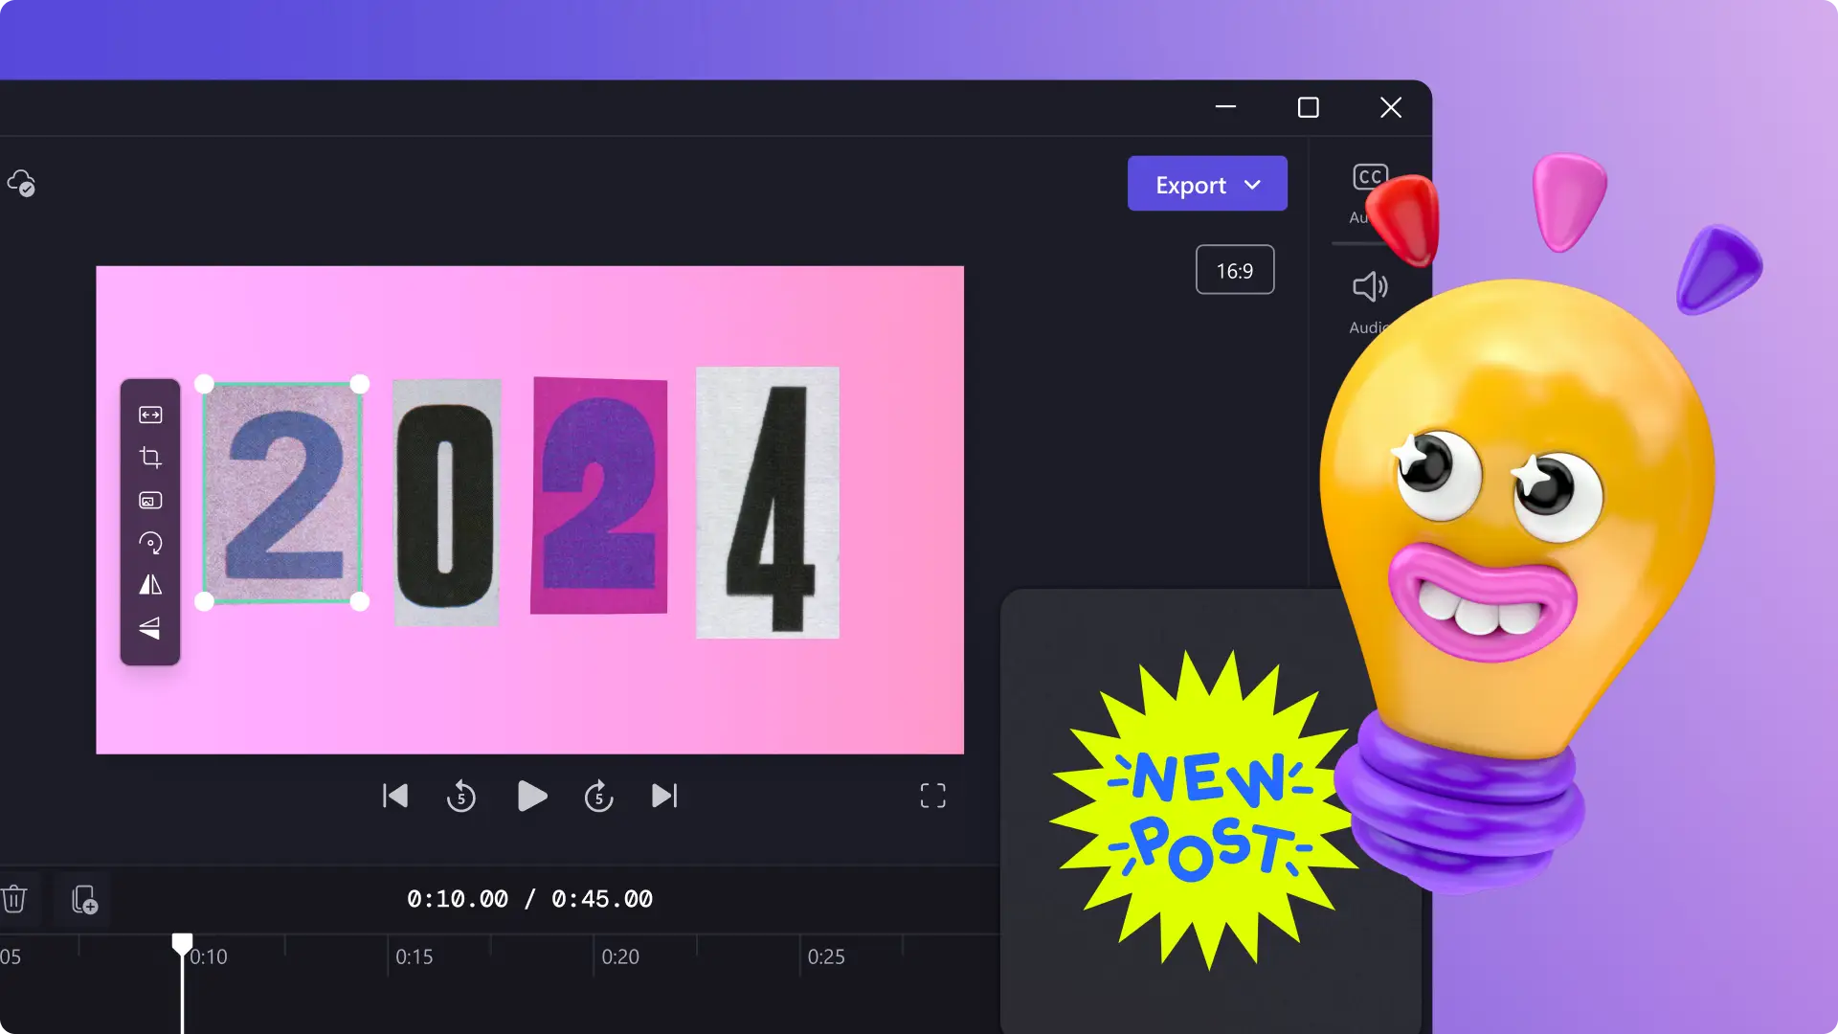Enter fullscreen preview mode

pos(933,796)
